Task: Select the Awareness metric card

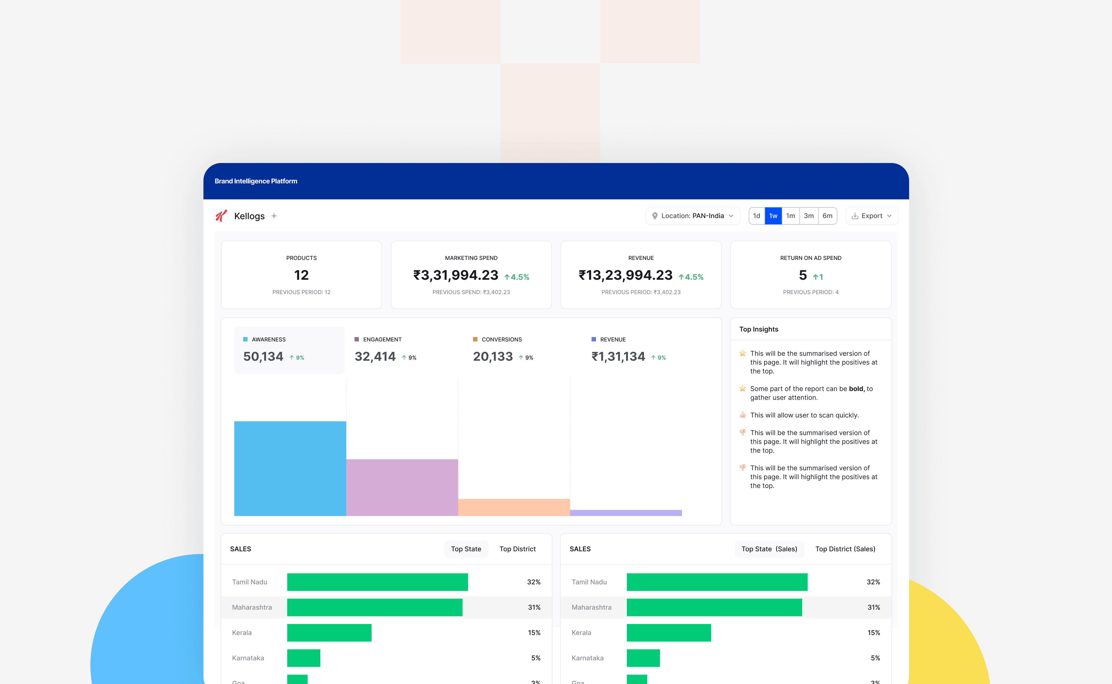Action: 289,350
